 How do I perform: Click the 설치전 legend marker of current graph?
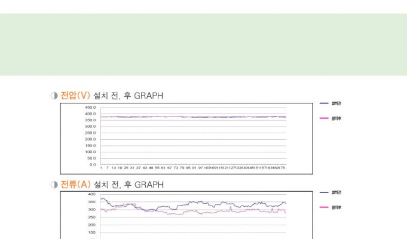(x=325, y=192)
